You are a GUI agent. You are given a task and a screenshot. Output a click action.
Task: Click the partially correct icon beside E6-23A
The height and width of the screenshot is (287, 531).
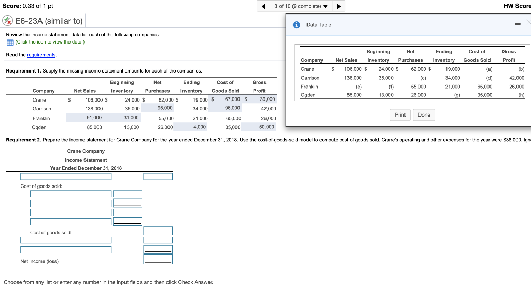[8, 21]
